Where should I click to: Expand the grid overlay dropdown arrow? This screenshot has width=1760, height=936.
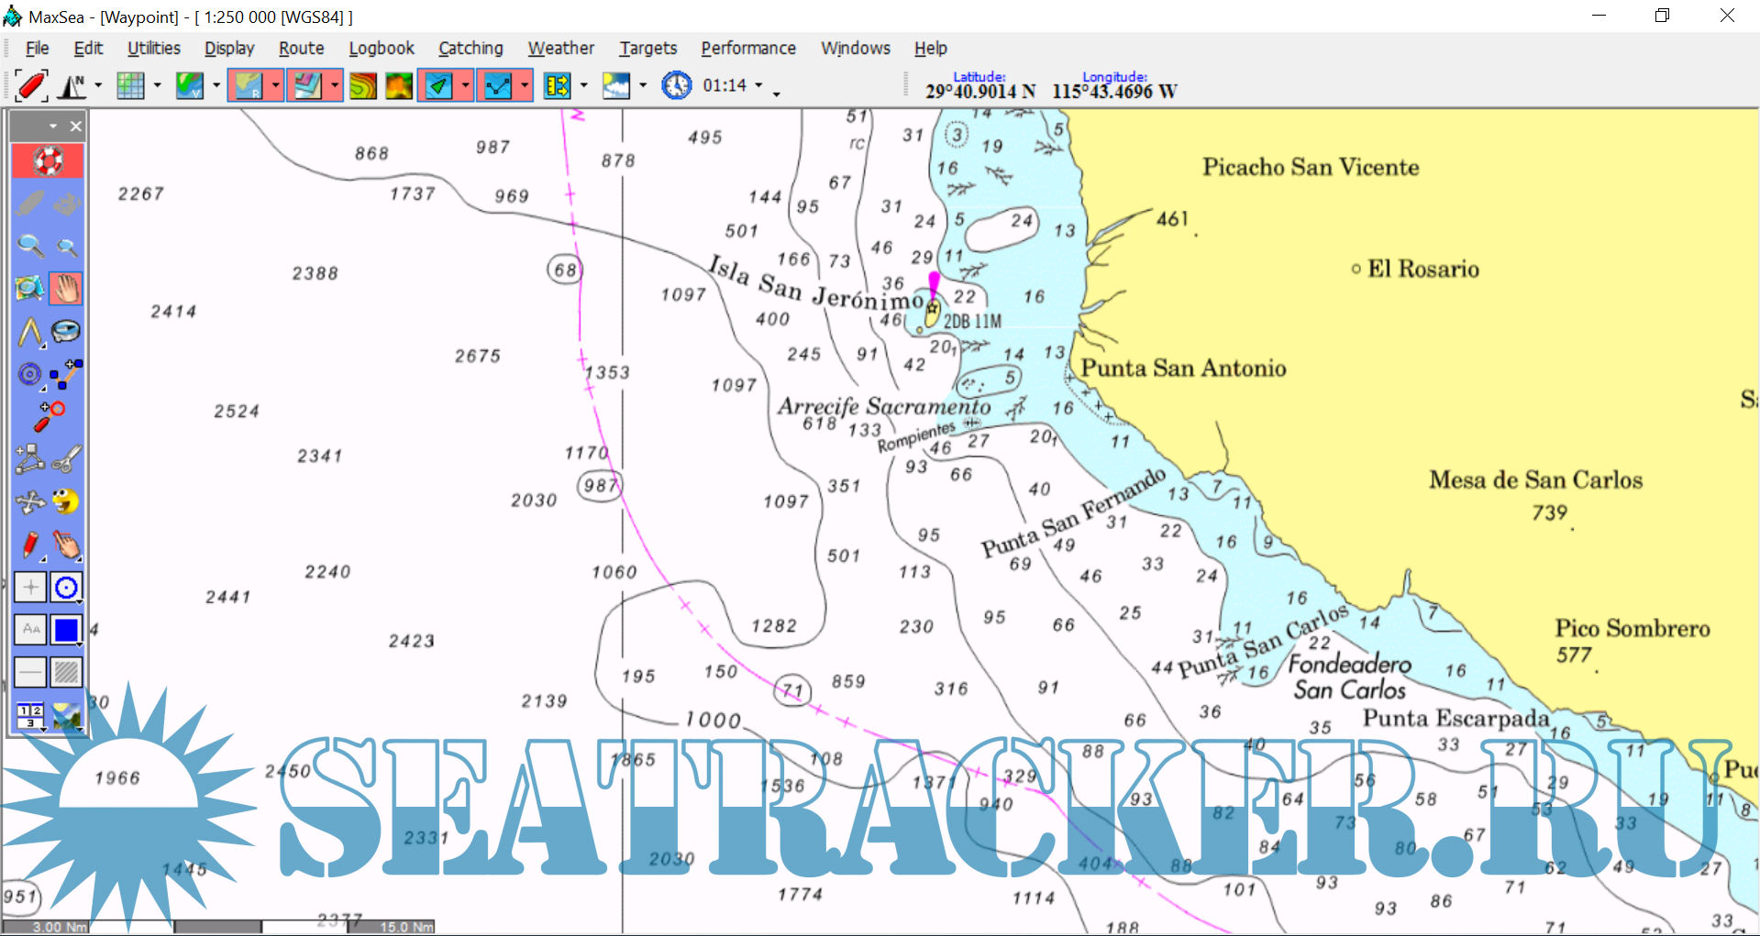pos(157,86)
